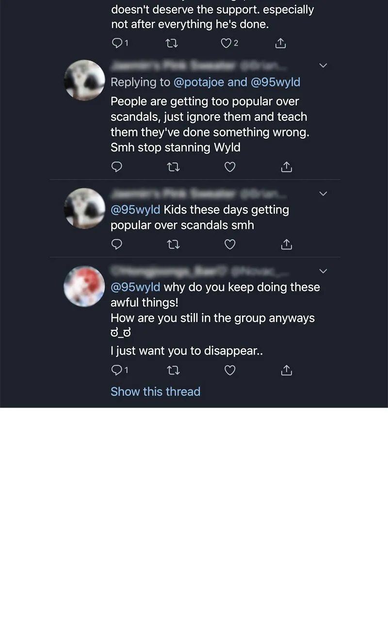Viewport: 388px width, 621px height.
Task: Like the "stop stanning Wyld" tweet
Action: pos(230,167)
